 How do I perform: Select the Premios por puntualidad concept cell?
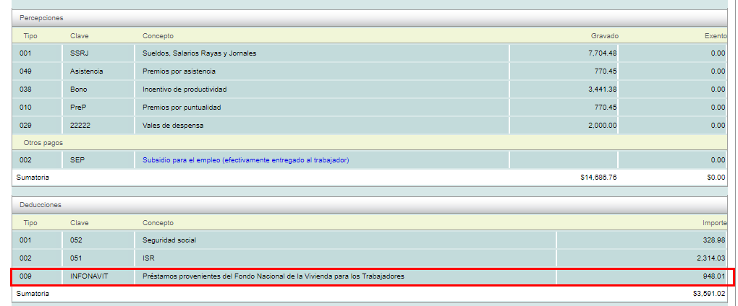click(x=182, y=108)
